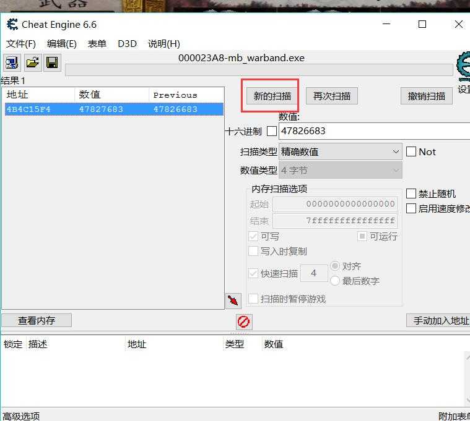Image resolution: width=470 pixels, height=421 pixels.
Task: Toggle the 扫描时暂停游戏 checkbox
Action: click(253, 299)
